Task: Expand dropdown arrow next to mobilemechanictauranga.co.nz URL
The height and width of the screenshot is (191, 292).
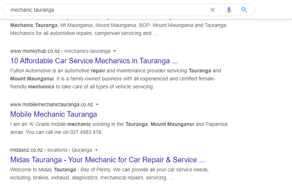Action: coord(97,105)
